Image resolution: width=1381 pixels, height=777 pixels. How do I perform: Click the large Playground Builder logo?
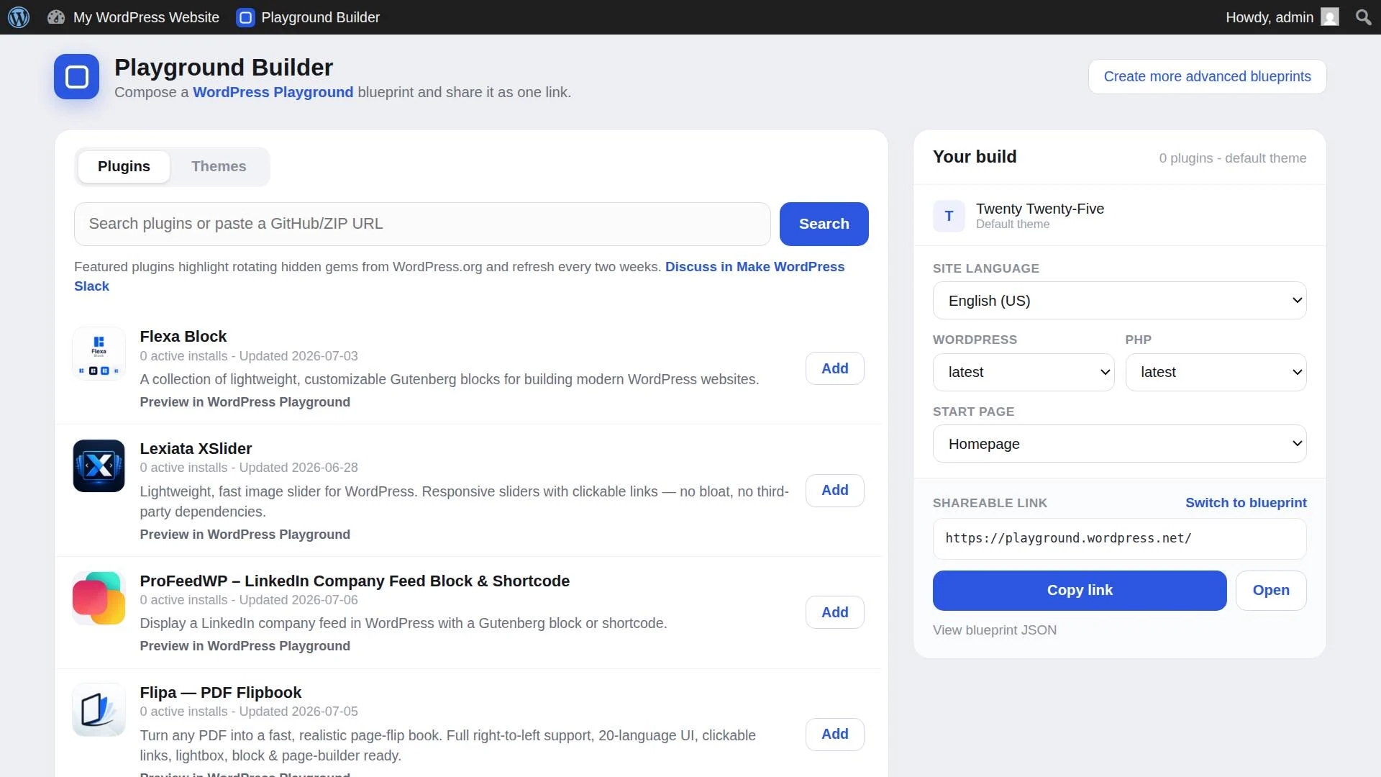(x=76, y=77)
